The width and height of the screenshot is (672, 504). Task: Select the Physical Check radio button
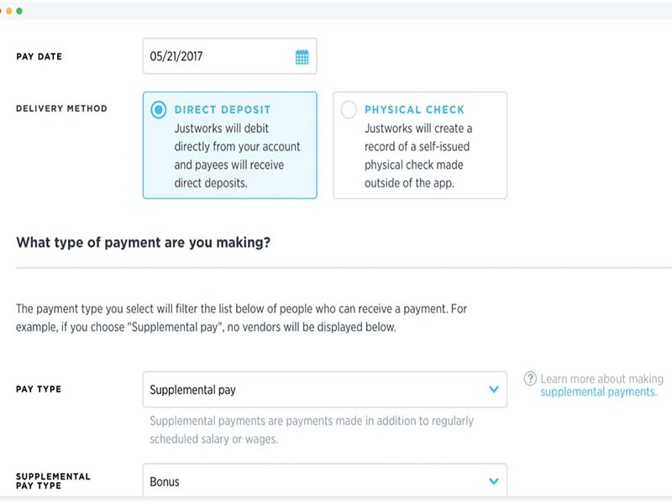pyautogui.click(x=349, y=110)
